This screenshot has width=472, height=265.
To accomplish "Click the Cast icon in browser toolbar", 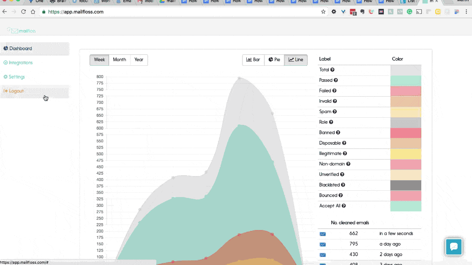I will pyautogui.click(x=419, y=12).
